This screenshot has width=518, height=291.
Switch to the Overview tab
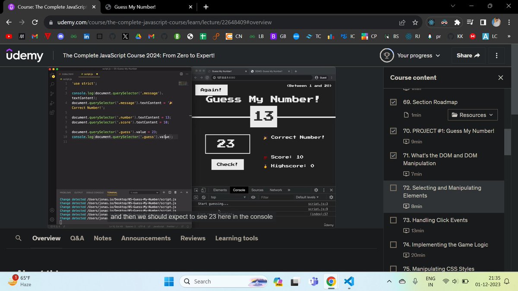coord(46,238)
